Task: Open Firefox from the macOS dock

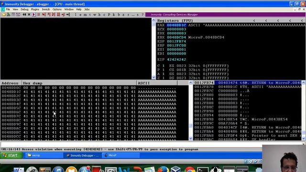Action: point(163,169)
